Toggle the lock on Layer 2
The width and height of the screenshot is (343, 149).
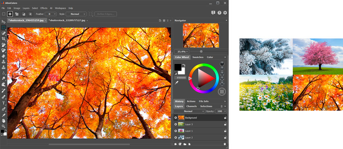tap(225, 138)
